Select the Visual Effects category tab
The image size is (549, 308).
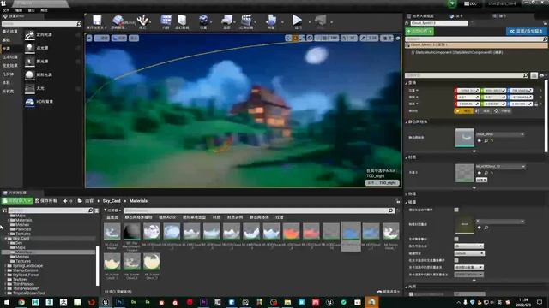coord(10,65)
